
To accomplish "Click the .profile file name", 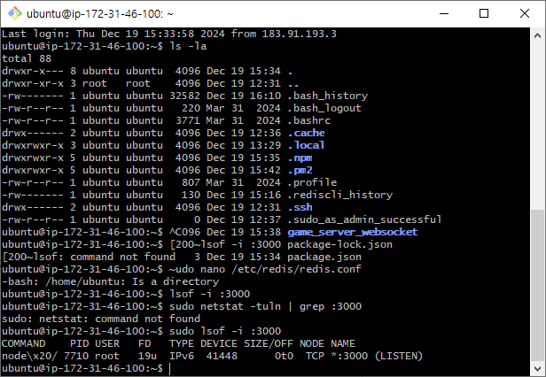I will click(312, 182).
